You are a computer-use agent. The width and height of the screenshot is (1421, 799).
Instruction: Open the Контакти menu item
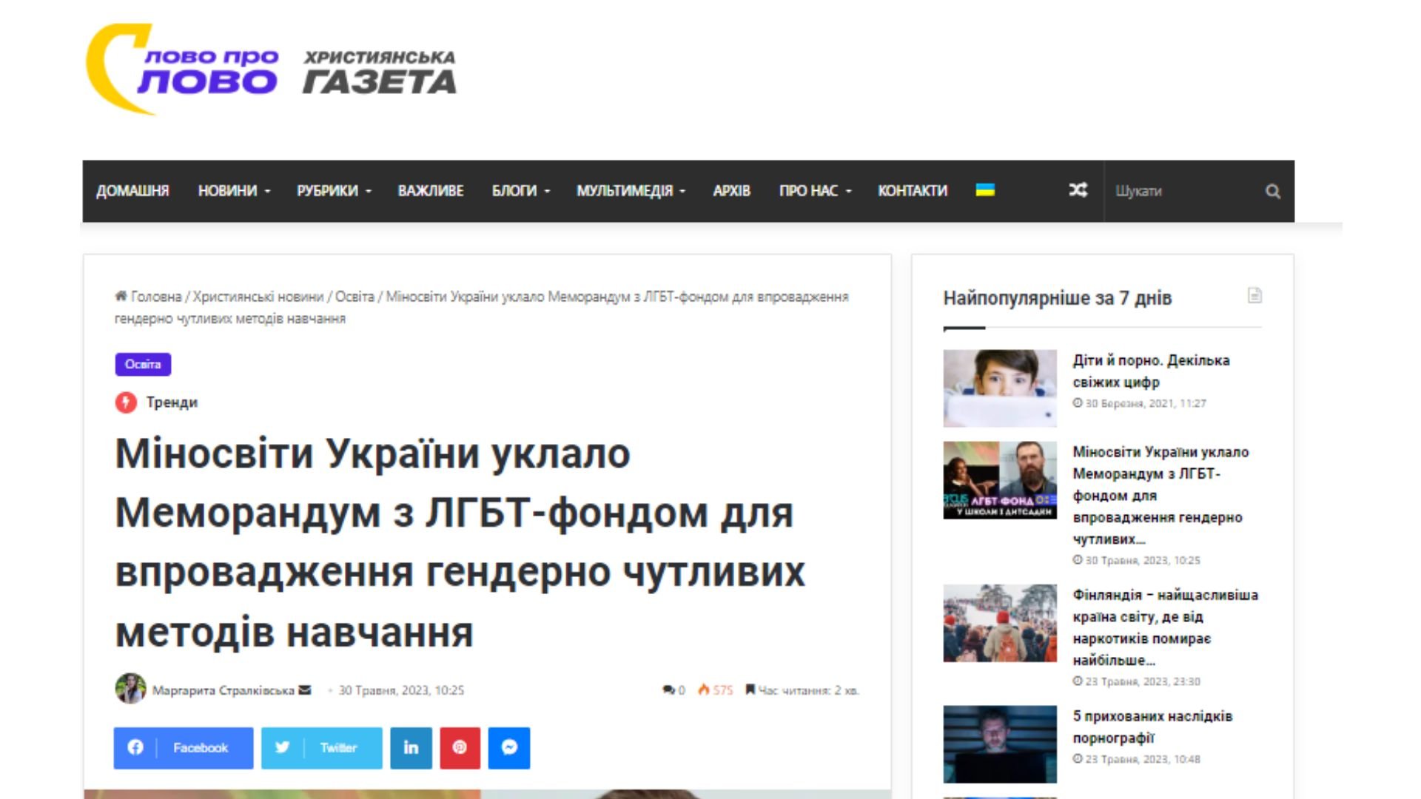coord(912,191)
